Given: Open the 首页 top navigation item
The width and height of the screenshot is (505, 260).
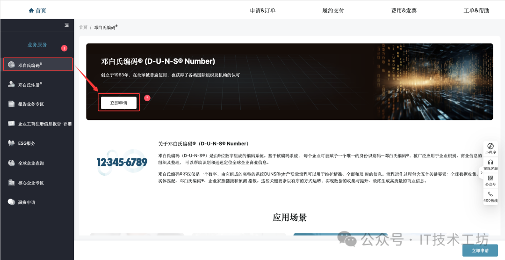Looking at the screenshot, I should coord(37,10).
